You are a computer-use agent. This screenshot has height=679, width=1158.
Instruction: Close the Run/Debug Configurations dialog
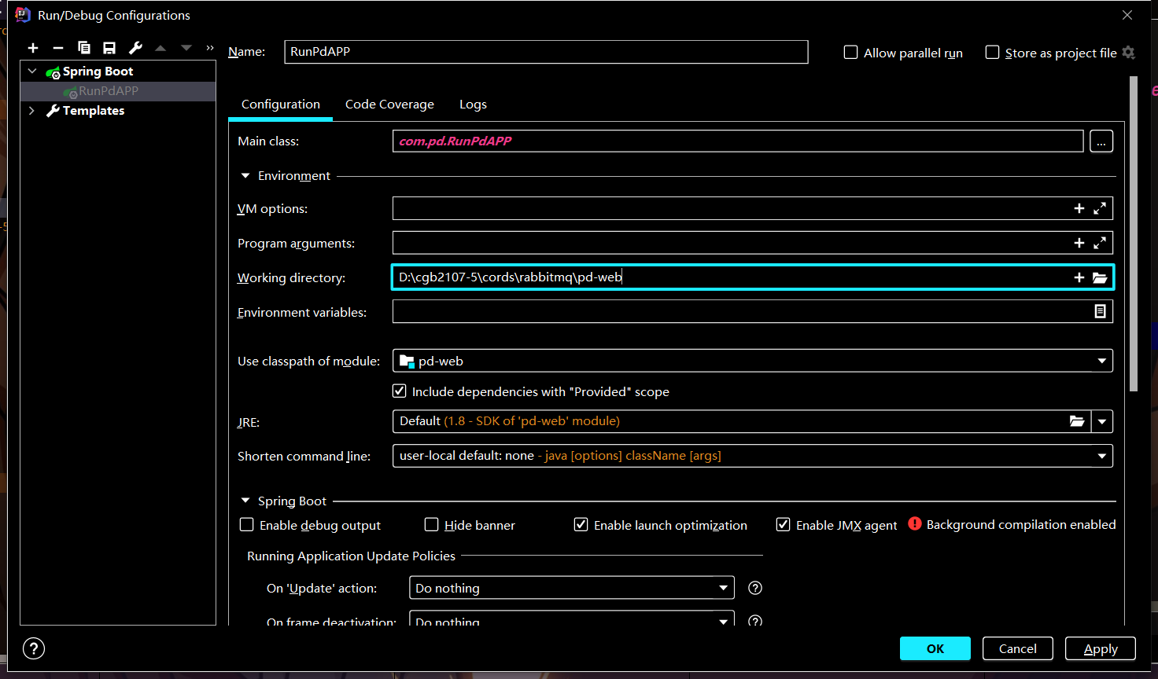coord(1127,15)
